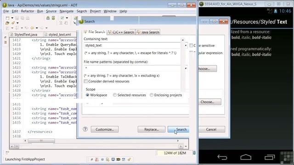Open the Navigate menu
The width and height of the screenshot is (294, 165).
pos(67,11)
